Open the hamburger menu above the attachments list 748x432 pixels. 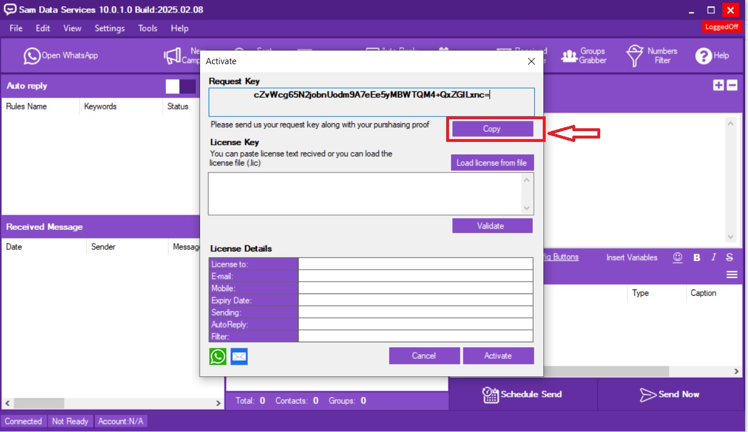pos(732,275)
